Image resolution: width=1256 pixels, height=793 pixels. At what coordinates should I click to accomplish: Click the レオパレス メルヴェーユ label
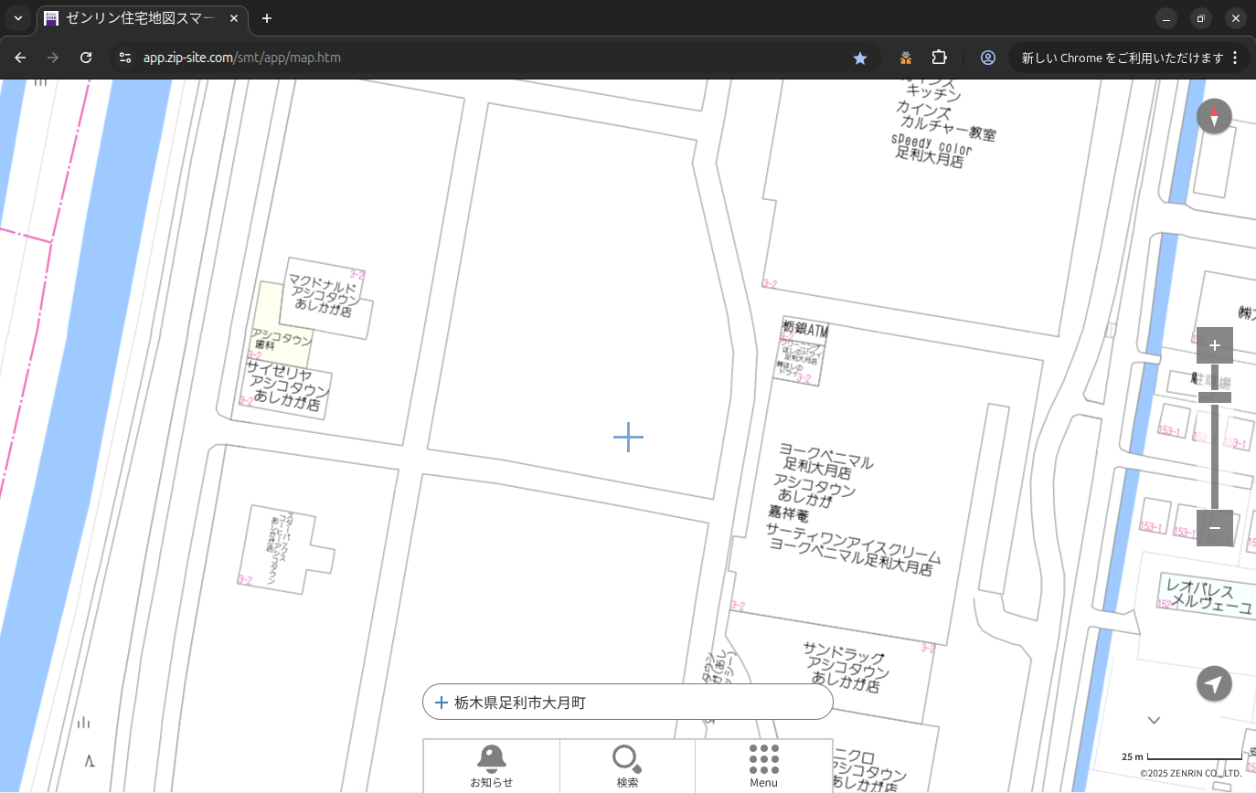[x=1208, y=597]
